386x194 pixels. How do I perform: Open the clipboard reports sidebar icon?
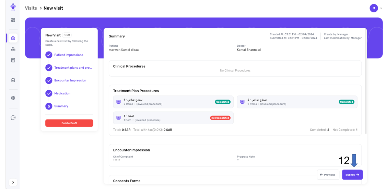click(x=13, y=80)
